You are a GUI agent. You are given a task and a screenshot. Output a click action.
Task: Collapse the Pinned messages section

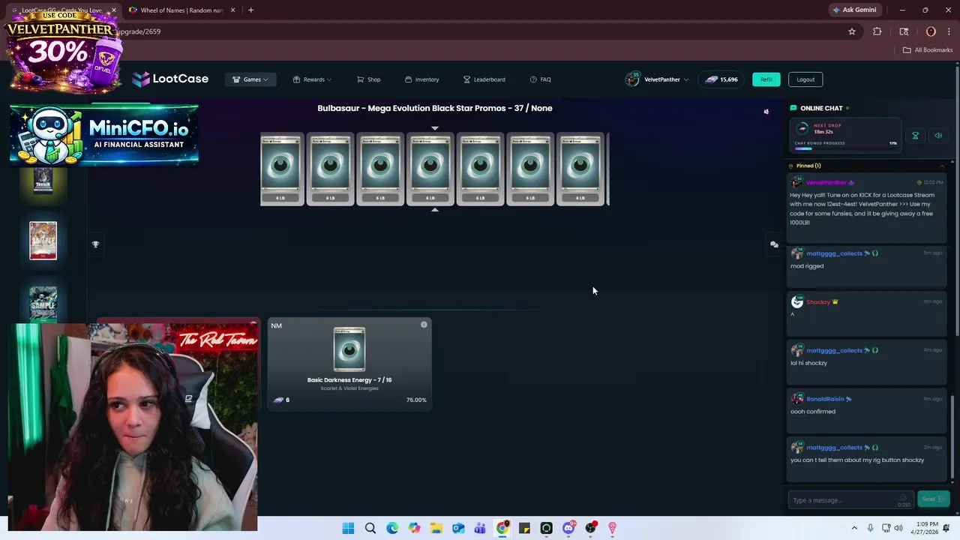pyautogui.click(x=942, y=166)
